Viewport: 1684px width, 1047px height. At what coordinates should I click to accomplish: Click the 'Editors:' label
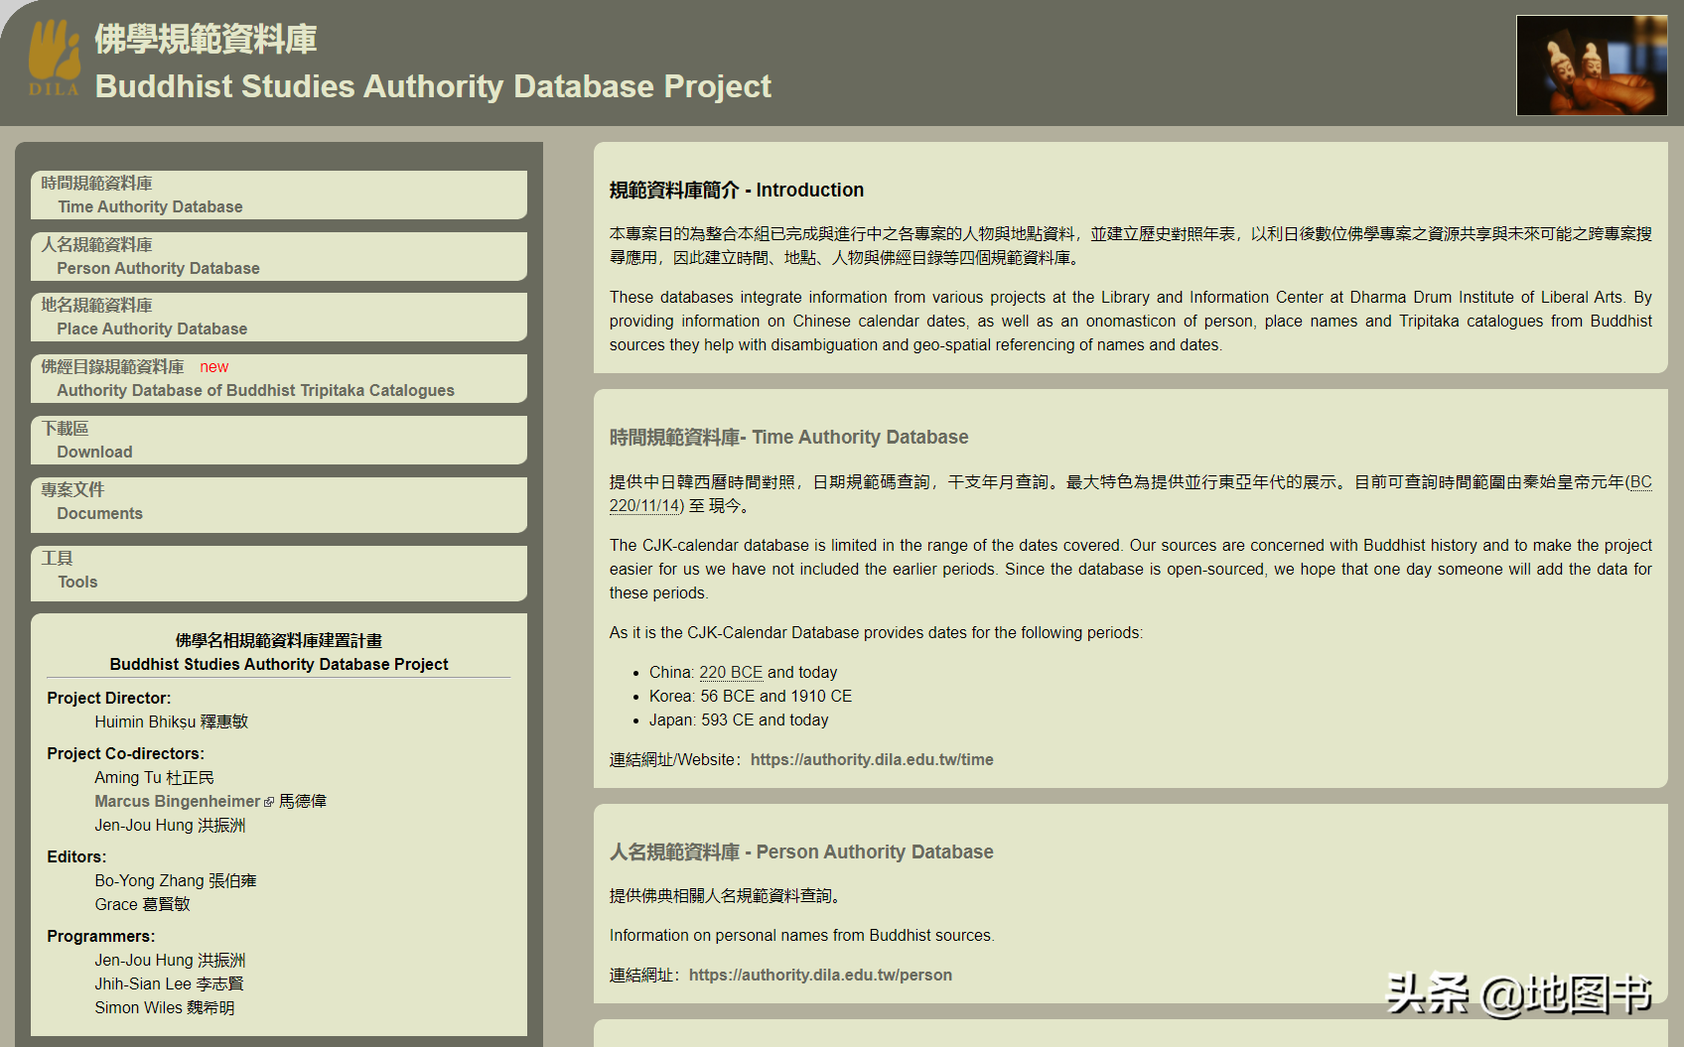(x=76, y=856)
